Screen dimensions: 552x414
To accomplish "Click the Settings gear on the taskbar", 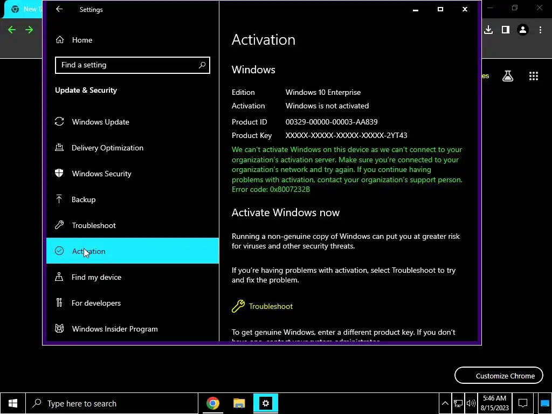I will click(265, 403).
